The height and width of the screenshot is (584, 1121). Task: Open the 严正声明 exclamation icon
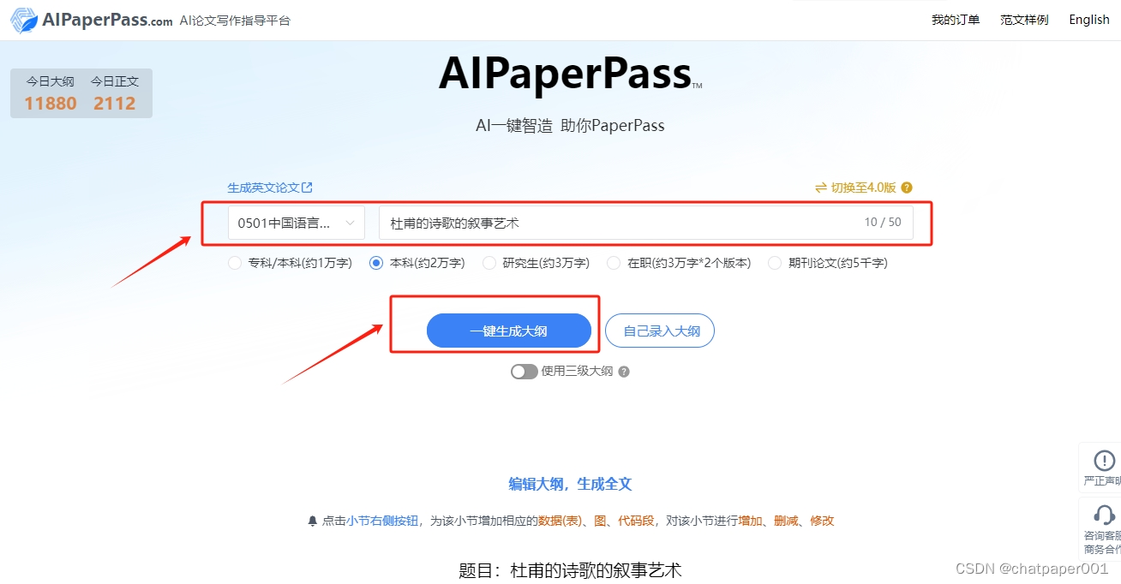pyautogui.click(x=1105, y=461)
